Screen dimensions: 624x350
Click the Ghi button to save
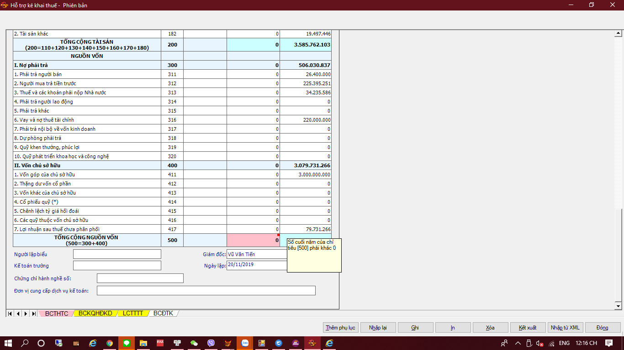(415, 328)
